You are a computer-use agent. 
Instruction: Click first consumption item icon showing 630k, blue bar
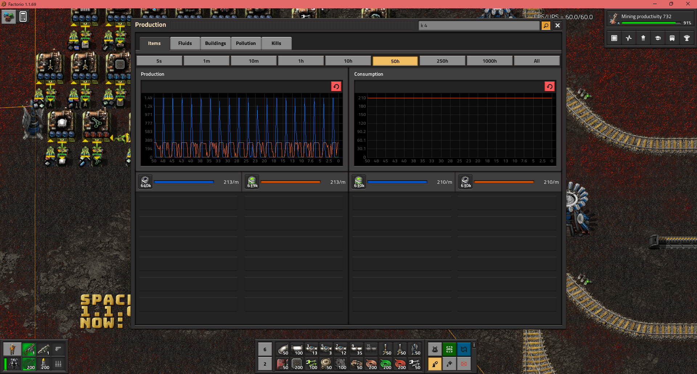point(359,182)
